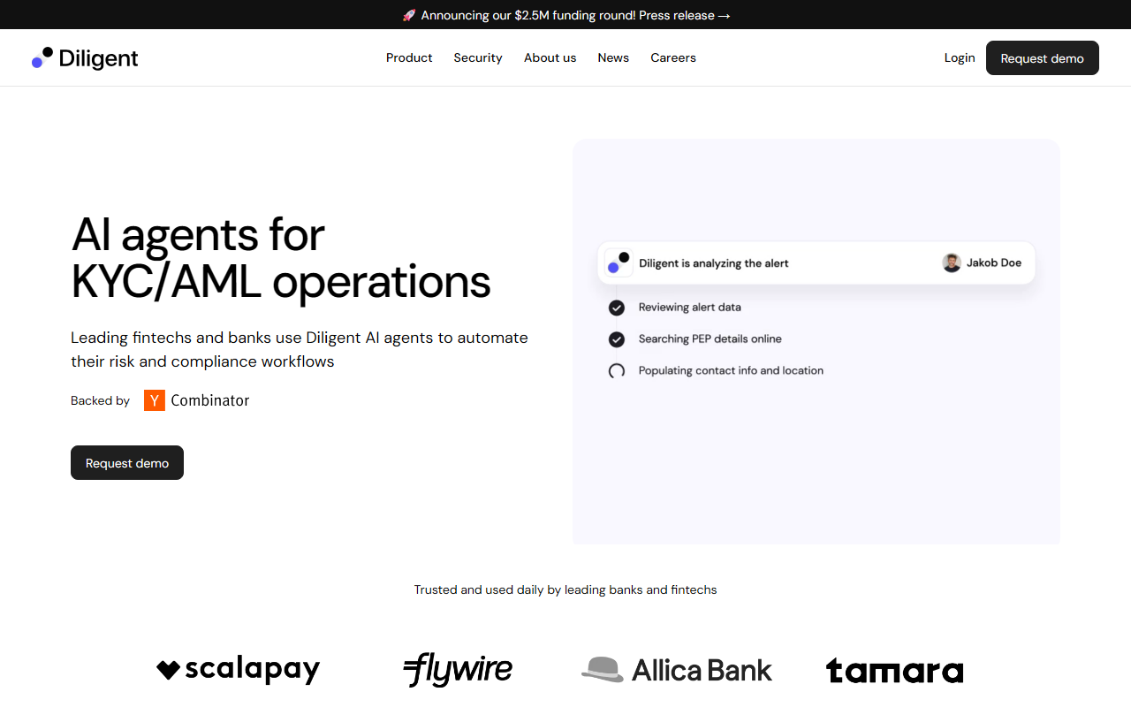Open the funding round press release banner

click(x=565, y=15)
